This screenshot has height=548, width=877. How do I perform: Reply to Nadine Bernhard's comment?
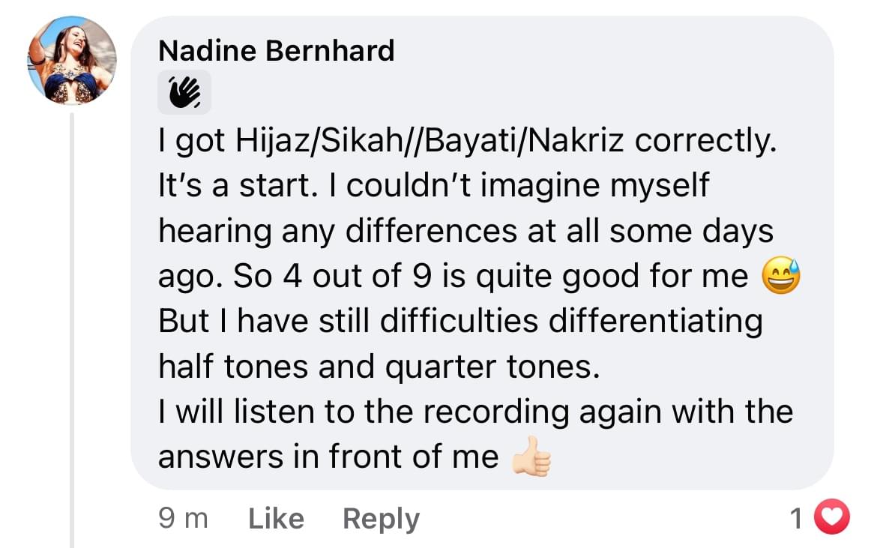(381, 519)
